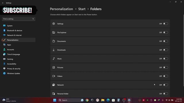This screenshot has height=103, width=184.
Task: Go to Gaming settings
Action: click(x=19, y=59)
